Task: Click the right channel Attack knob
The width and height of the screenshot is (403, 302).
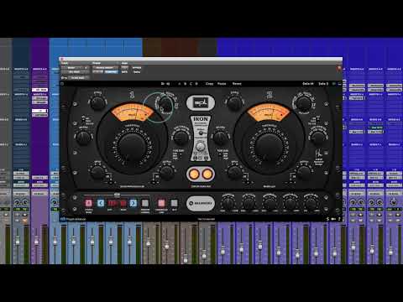Action: click(x=234, y=102)
